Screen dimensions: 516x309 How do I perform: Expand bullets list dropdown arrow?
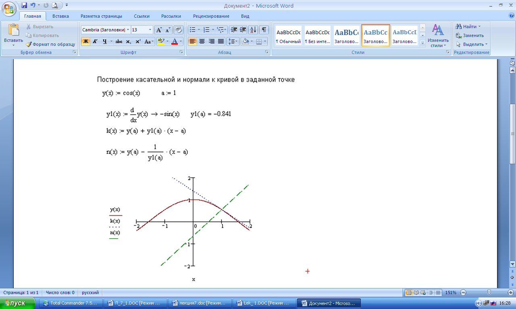click(199, 30)
